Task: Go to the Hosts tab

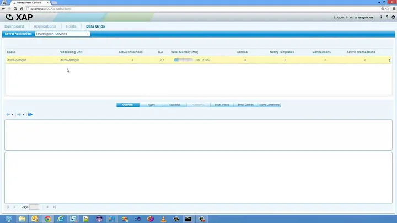Action: click(71, 26)
